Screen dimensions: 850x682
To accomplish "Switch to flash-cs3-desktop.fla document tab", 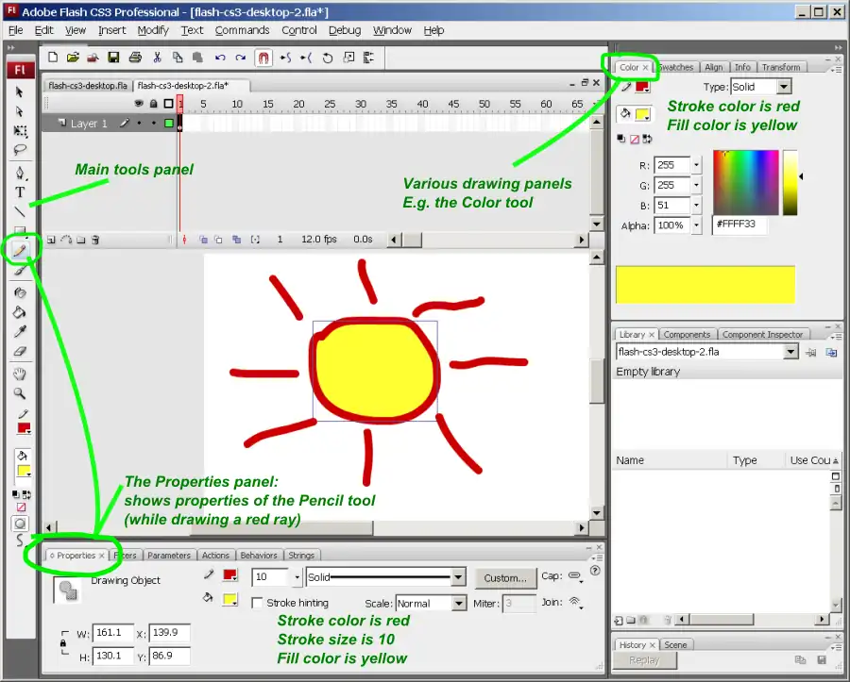I will 88,85.
